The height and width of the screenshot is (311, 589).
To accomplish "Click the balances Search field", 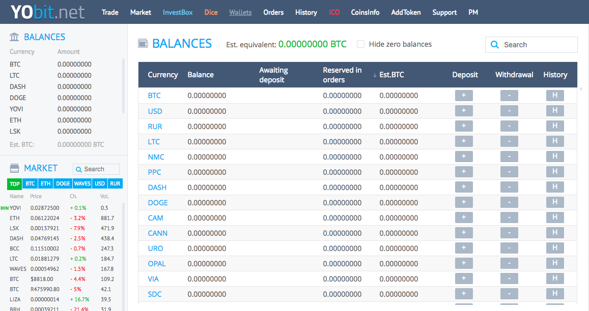I will pos(531,45).
